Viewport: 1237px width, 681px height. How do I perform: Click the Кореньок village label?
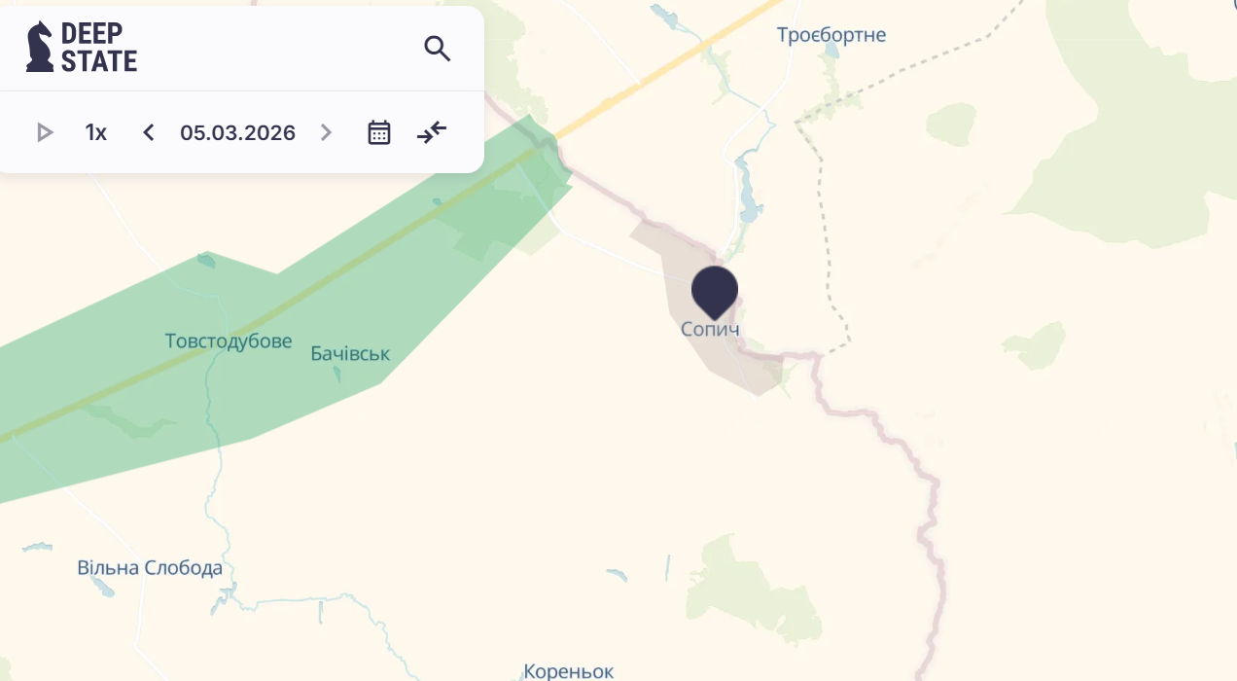569,671
